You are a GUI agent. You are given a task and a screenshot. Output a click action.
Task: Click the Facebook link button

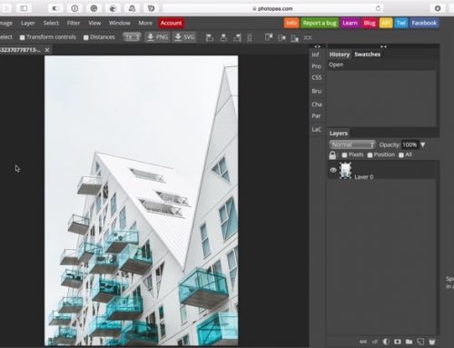424,23
